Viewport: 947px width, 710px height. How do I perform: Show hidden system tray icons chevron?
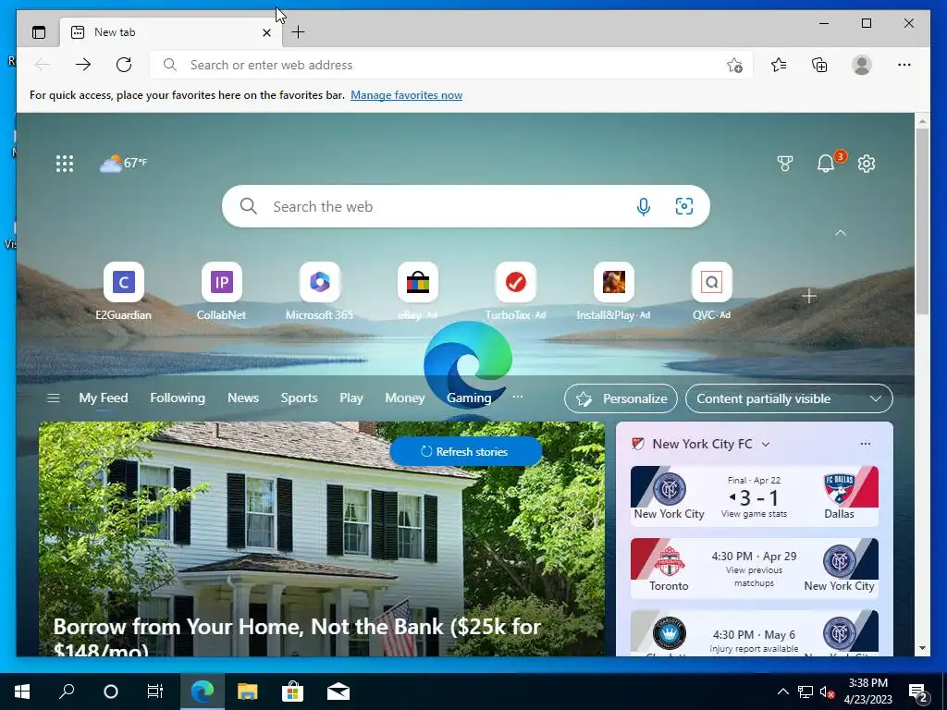[782, 692]
